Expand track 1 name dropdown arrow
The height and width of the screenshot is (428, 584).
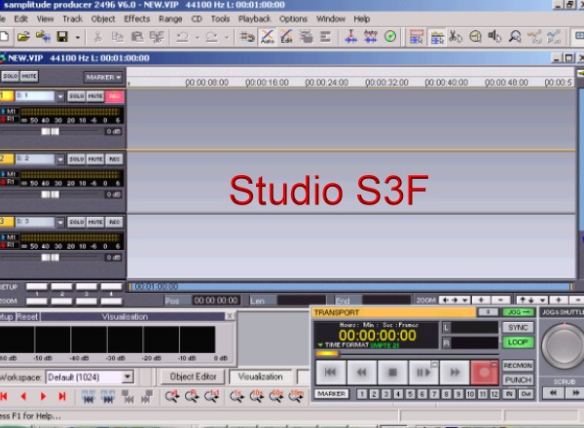coord(60,96)
